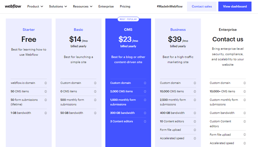Click 'Best for learning how to use Webflow'

click(x=29, y=52)
